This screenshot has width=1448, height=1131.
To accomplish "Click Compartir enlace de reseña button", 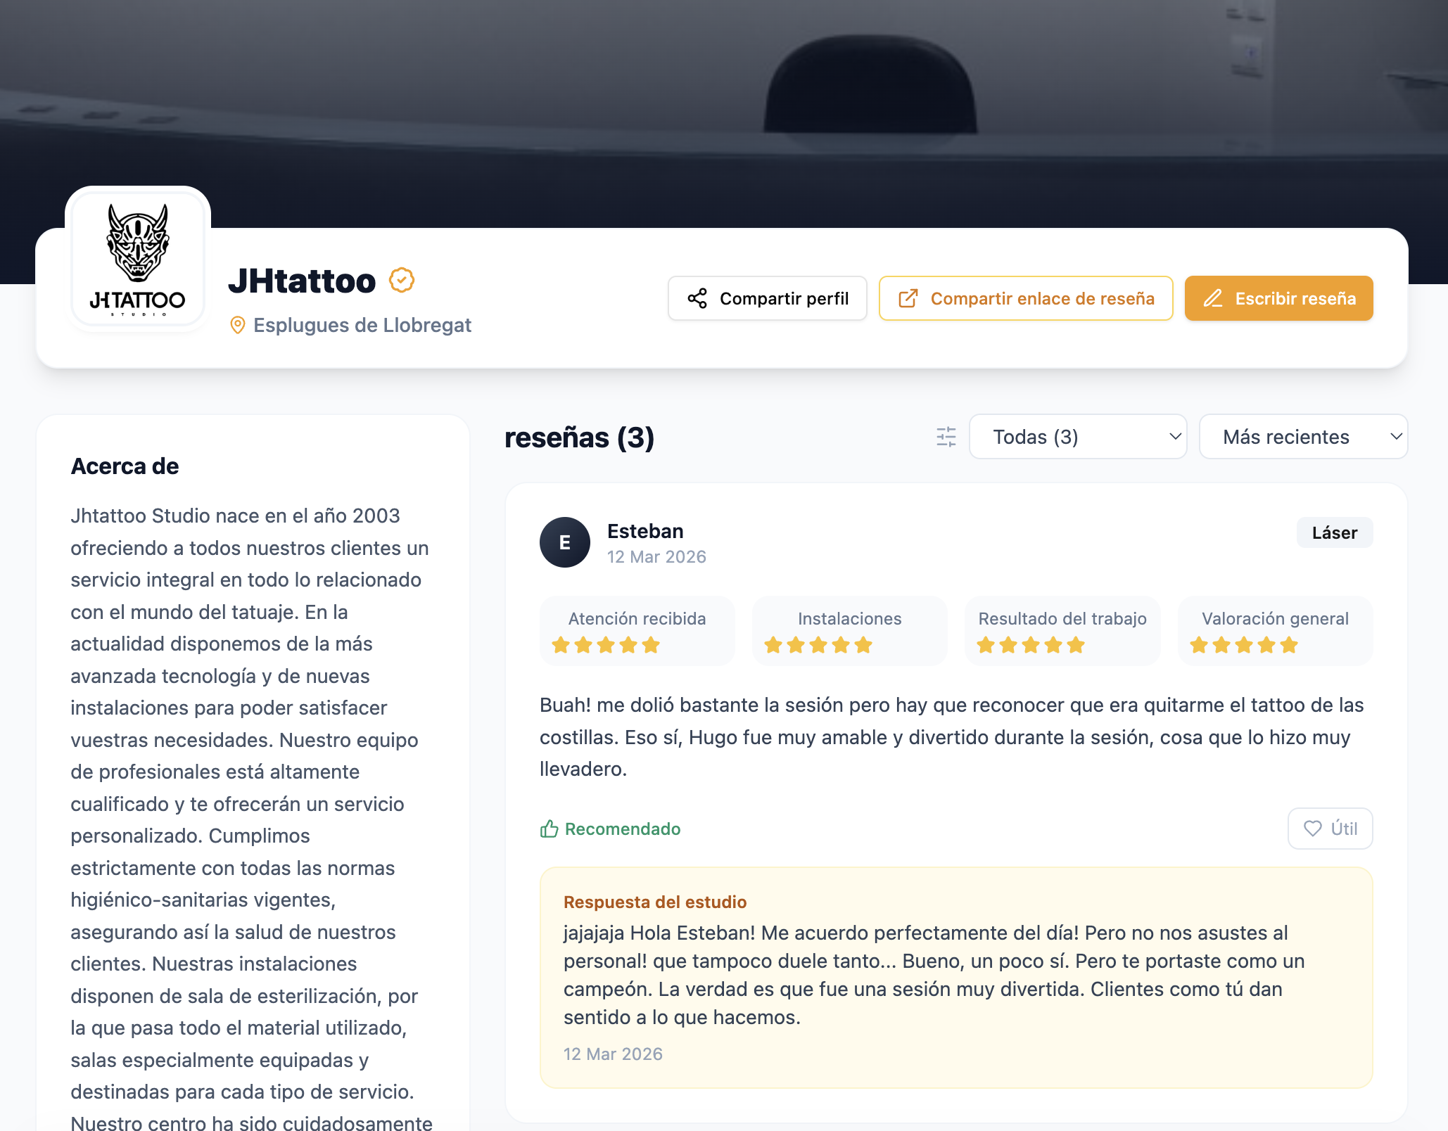I will [1026, 298].
